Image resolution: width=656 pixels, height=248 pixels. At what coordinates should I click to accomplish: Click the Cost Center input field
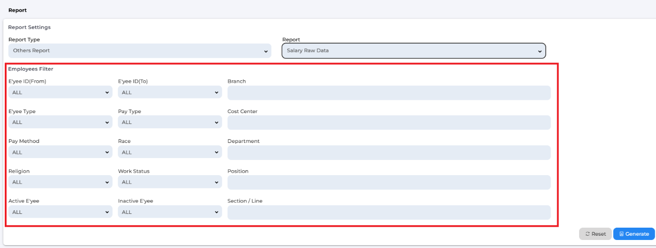[x=389, y=123]
